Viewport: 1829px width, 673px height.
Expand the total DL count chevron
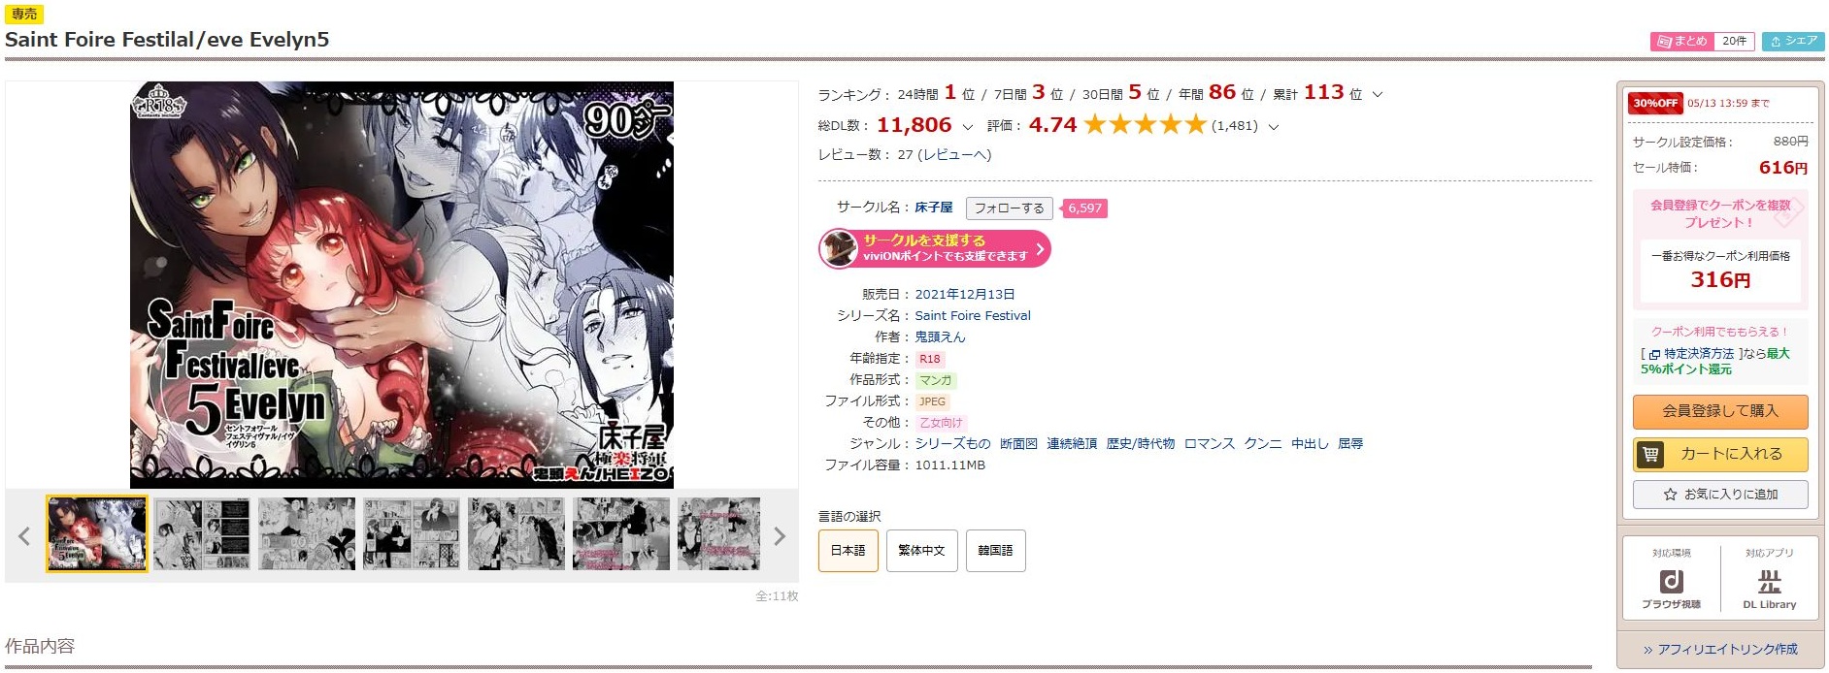tap(967, 127)
